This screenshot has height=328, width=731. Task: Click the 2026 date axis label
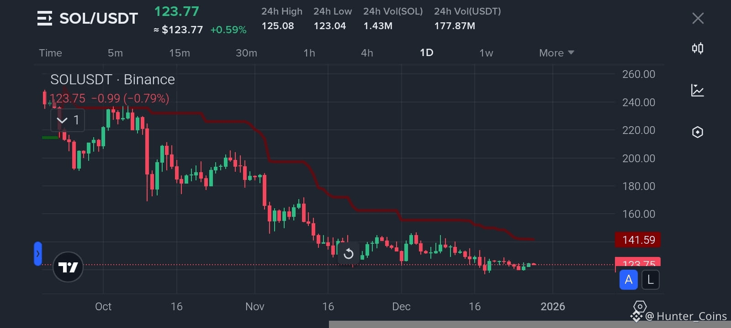(x=553, y=307)
